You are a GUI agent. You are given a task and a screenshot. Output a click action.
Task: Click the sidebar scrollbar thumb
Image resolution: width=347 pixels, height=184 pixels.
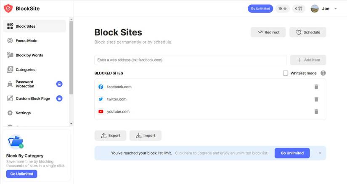pos(71,58)
